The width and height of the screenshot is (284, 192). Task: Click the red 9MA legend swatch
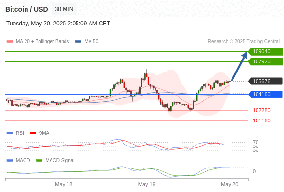(33, 133)
